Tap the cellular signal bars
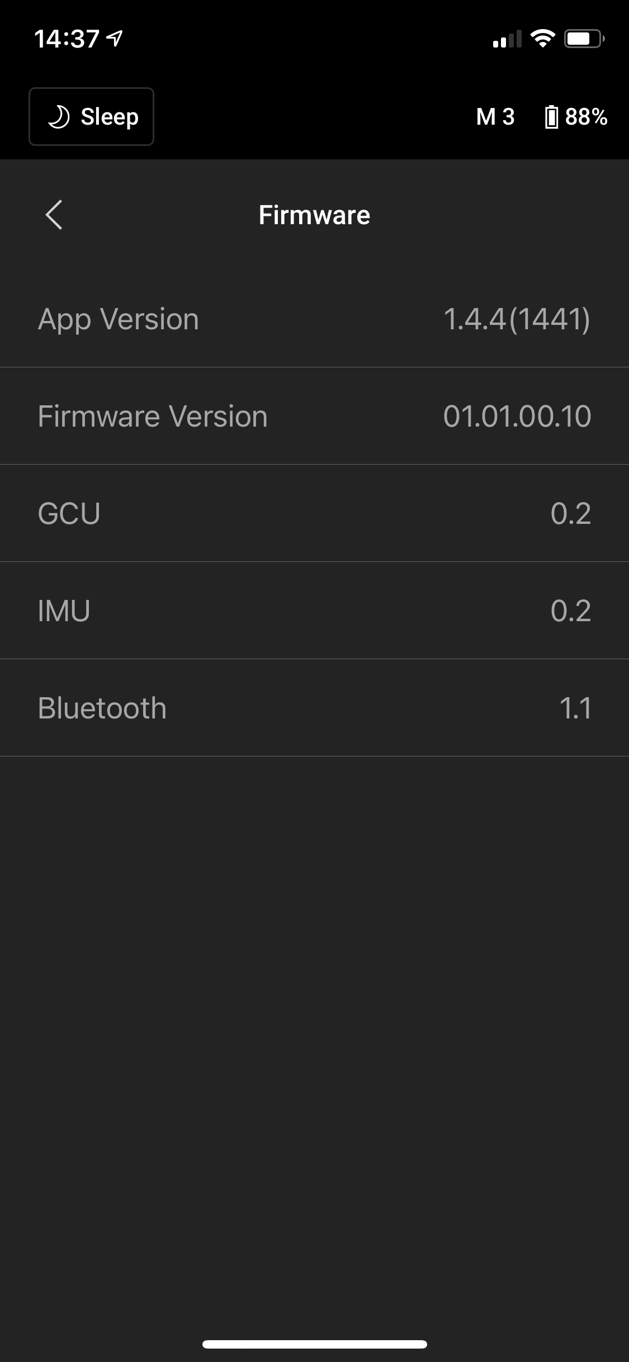The height and width of the screenshot is (1362, 629). tap(507, 39)
